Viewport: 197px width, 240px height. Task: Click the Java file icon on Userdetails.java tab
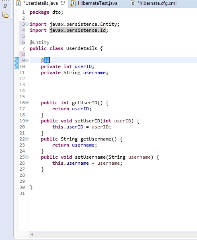18,3
